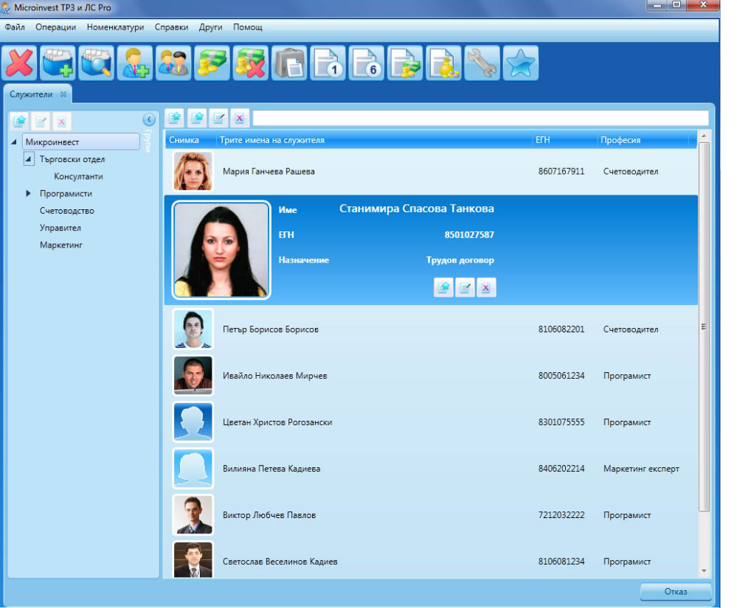737x608 pixels.
Task: Click the red X exit toolbar icon
Action: point(20,63)
